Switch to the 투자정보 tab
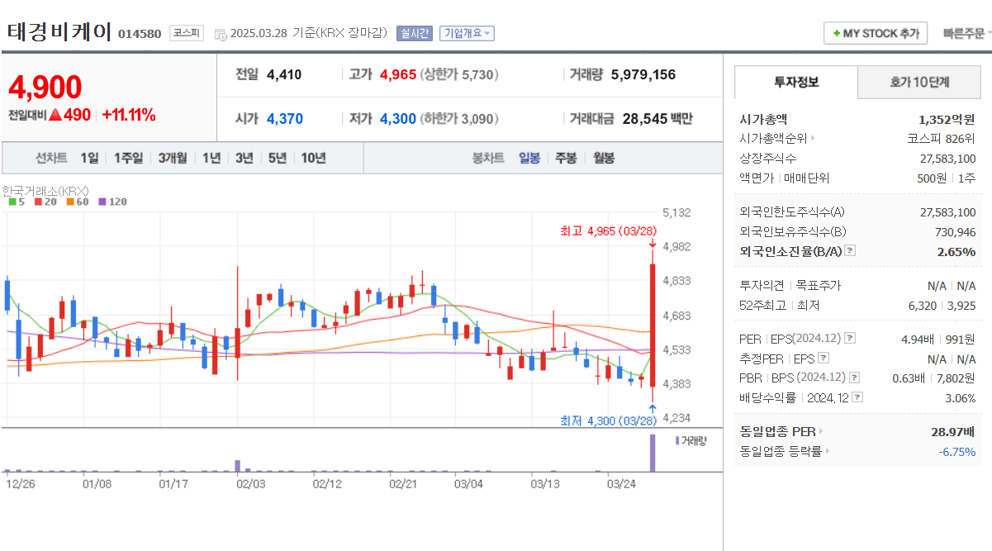Screen dimensions: 992x551 pyautogui.click(x=796, y=83)
